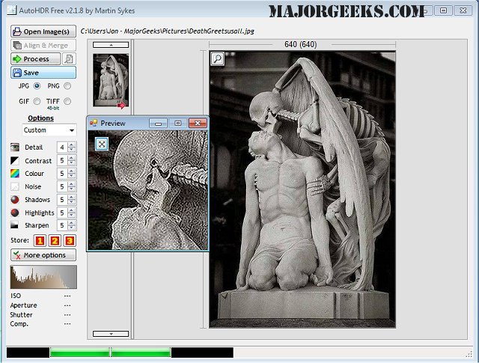The width and height of the screenshot is (479, 363).
Task: Click the Colour rainbow icon
Action: click(x=15, y=174)
